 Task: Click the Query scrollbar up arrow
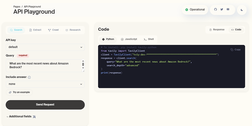83,61
